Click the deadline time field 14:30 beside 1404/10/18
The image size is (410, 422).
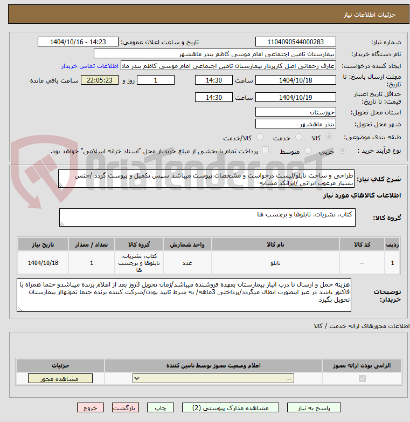coord(214,80)
